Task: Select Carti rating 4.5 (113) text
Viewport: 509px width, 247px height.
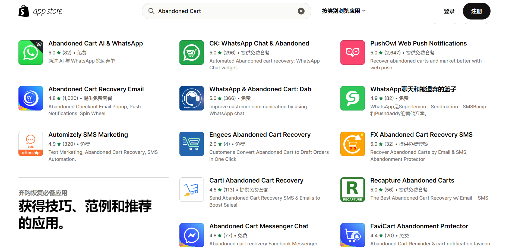Action: pos(222,190)
